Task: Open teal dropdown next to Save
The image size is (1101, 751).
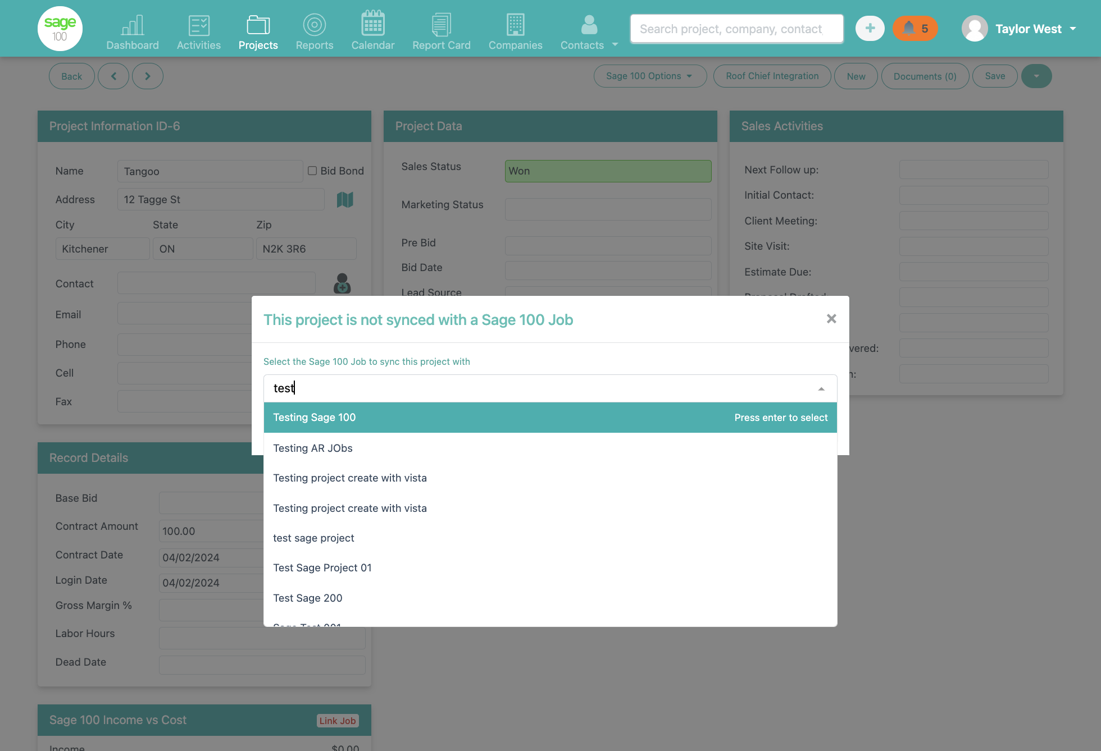Action: point(1036,76)
